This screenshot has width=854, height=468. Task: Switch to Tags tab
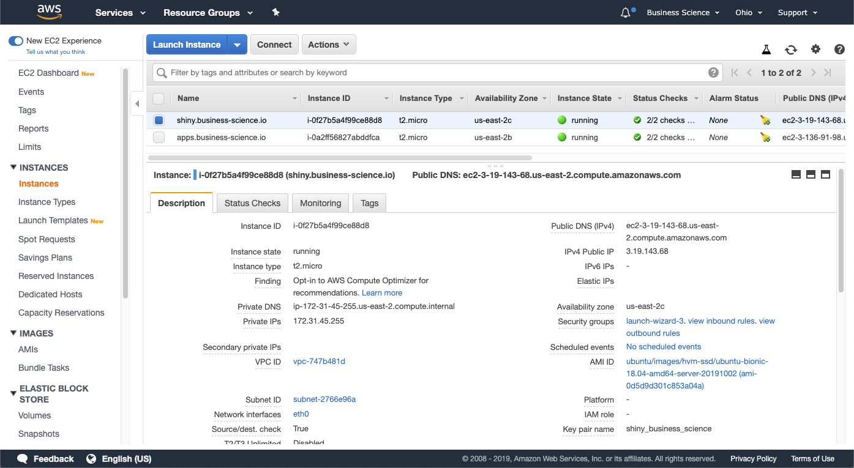370,203
